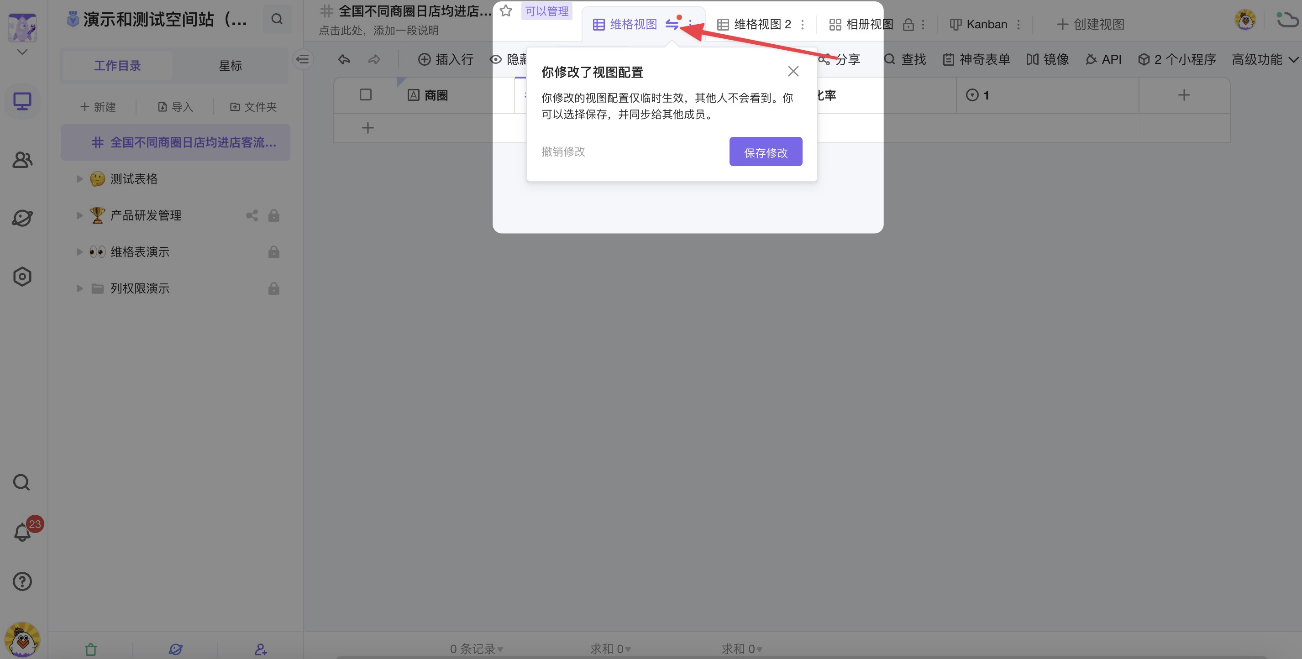The width and height of the screenshot is (1302, 659).
Task: Open the contacts people icon
Action: pyautogui.click(x=22, y=160)
